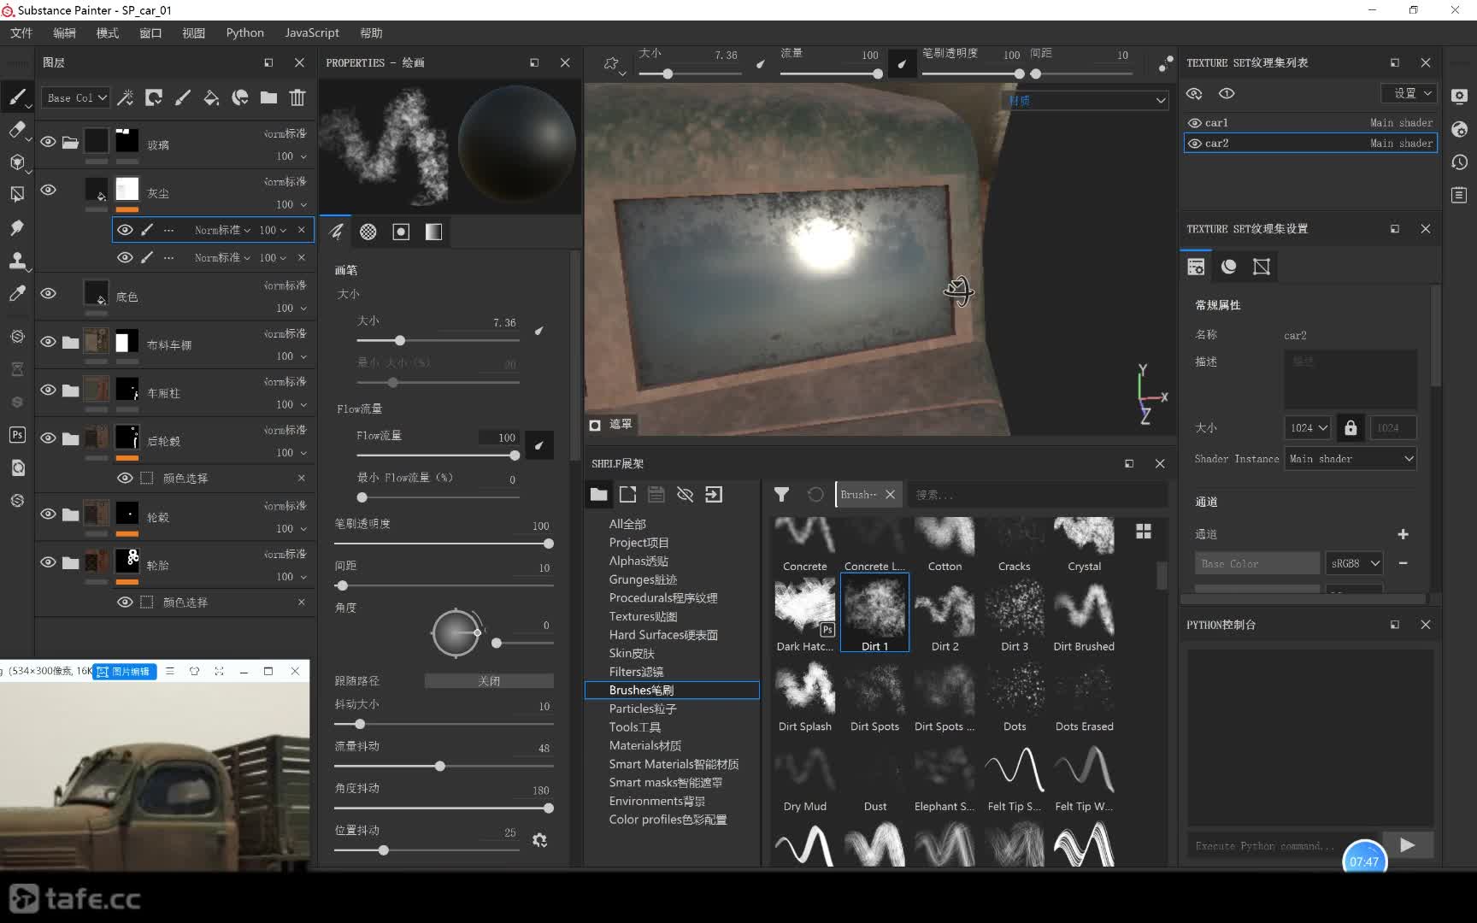Open the 1024 size dropdown
The width and height of the screenshot is (1477, 923).
(1308, 427)
